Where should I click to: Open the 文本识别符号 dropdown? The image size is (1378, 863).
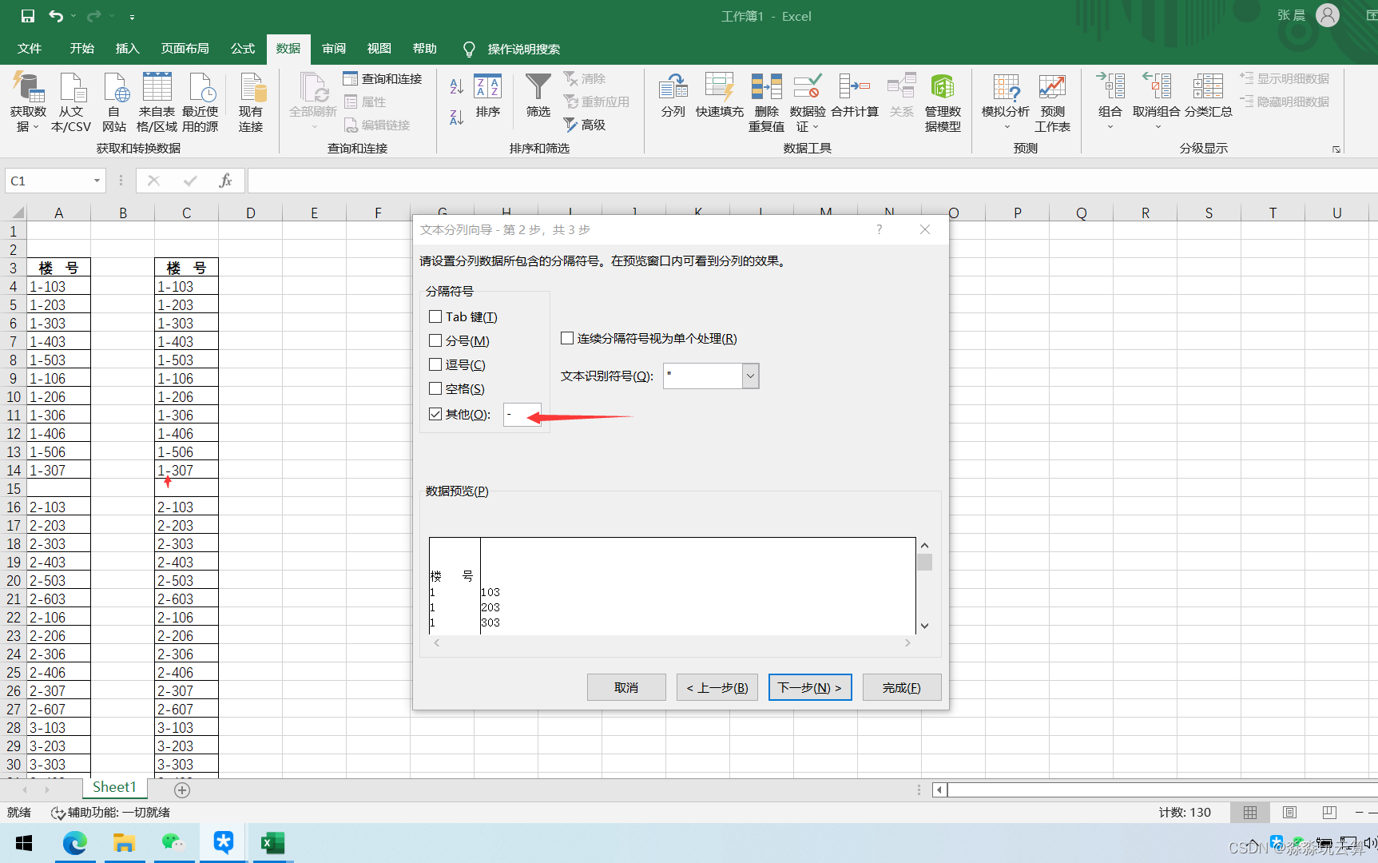coord(750,376)
